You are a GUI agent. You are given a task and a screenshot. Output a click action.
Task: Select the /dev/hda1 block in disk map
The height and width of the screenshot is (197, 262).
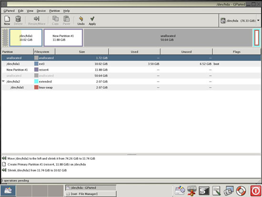click(x=26, y=38)
